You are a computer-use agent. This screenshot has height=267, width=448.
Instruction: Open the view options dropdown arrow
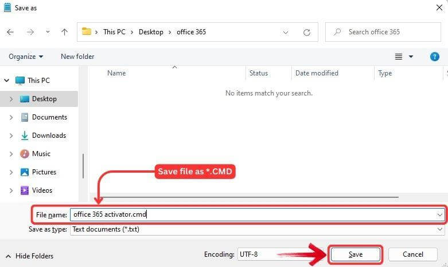(x=411, y=57)
